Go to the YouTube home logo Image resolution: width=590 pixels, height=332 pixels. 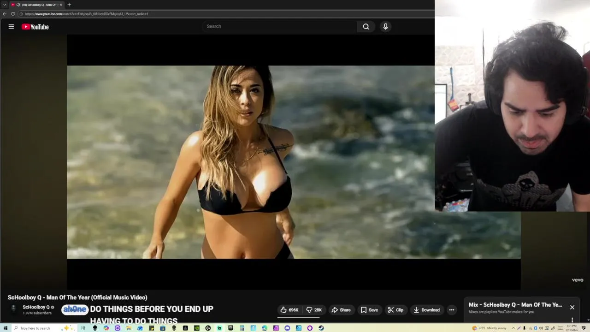[35, 27]
